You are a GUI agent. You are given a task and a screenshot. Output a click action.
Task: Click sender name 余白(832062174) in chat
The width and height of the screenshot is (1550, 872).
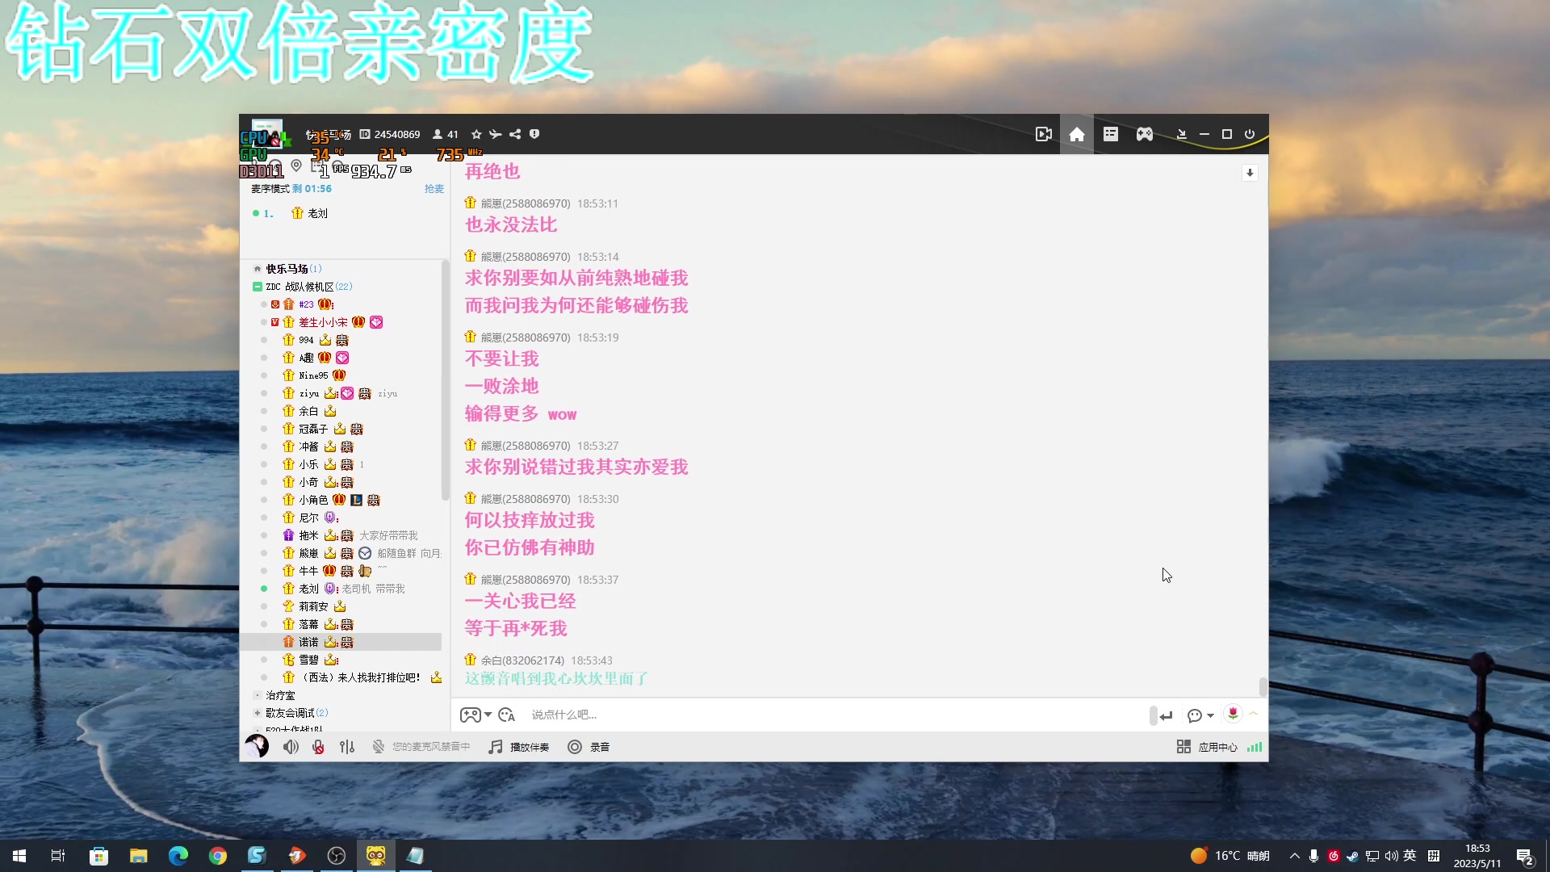522,660
